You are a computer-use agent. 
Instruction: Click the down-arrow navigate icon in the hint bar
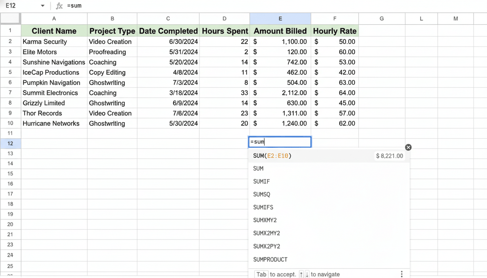click(307, 274)
